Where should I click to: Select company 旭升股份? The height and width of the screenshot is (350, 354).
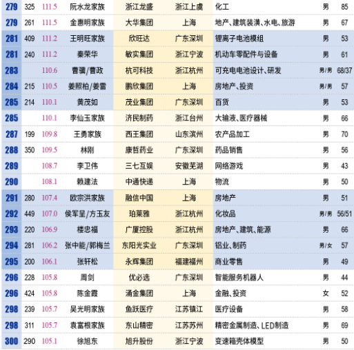[x=139, y=341]
